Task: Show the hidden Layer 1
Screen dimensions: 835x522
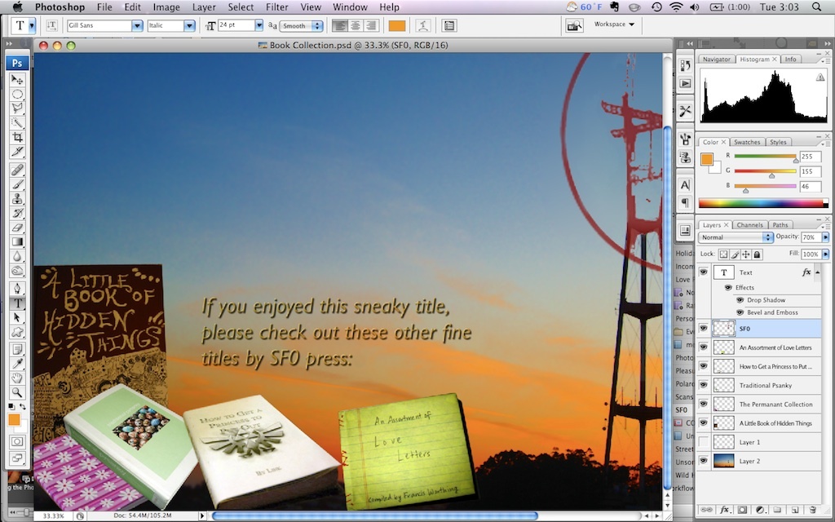Action: pos(703,442)
